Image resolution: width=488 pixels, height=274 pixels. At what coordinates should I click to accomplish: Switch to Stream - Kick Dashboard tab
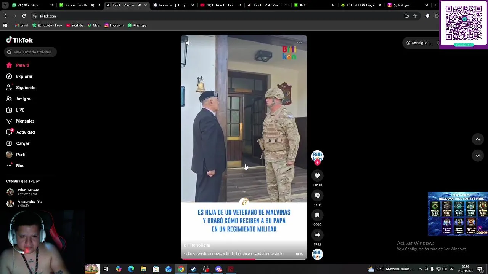(79, 5)
